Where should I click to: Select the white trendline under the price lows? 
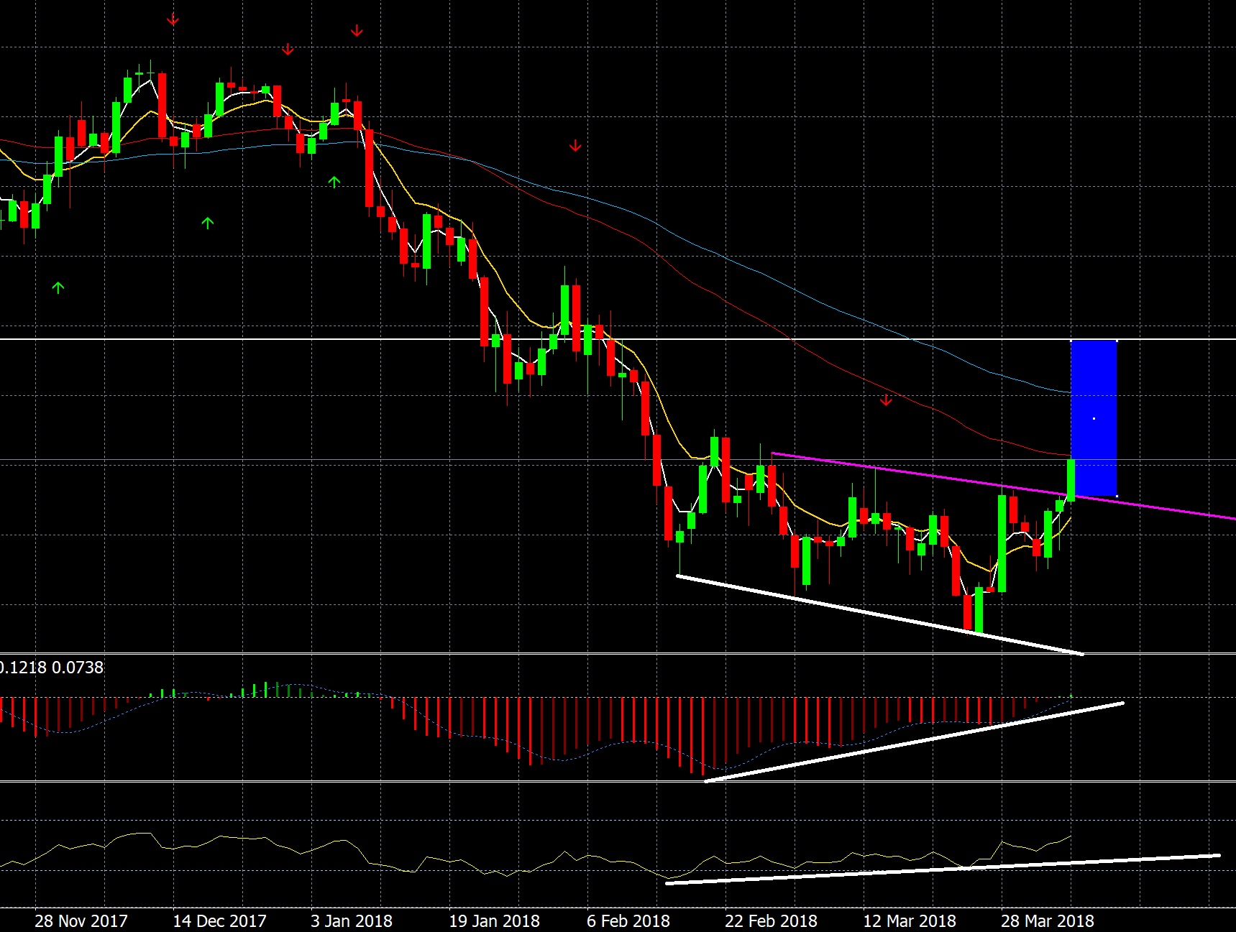879,614
